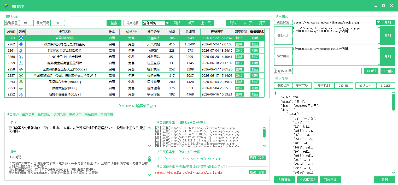
Task: Click scroll-down chevron of GET地址 box
Action: pos(379,43)
